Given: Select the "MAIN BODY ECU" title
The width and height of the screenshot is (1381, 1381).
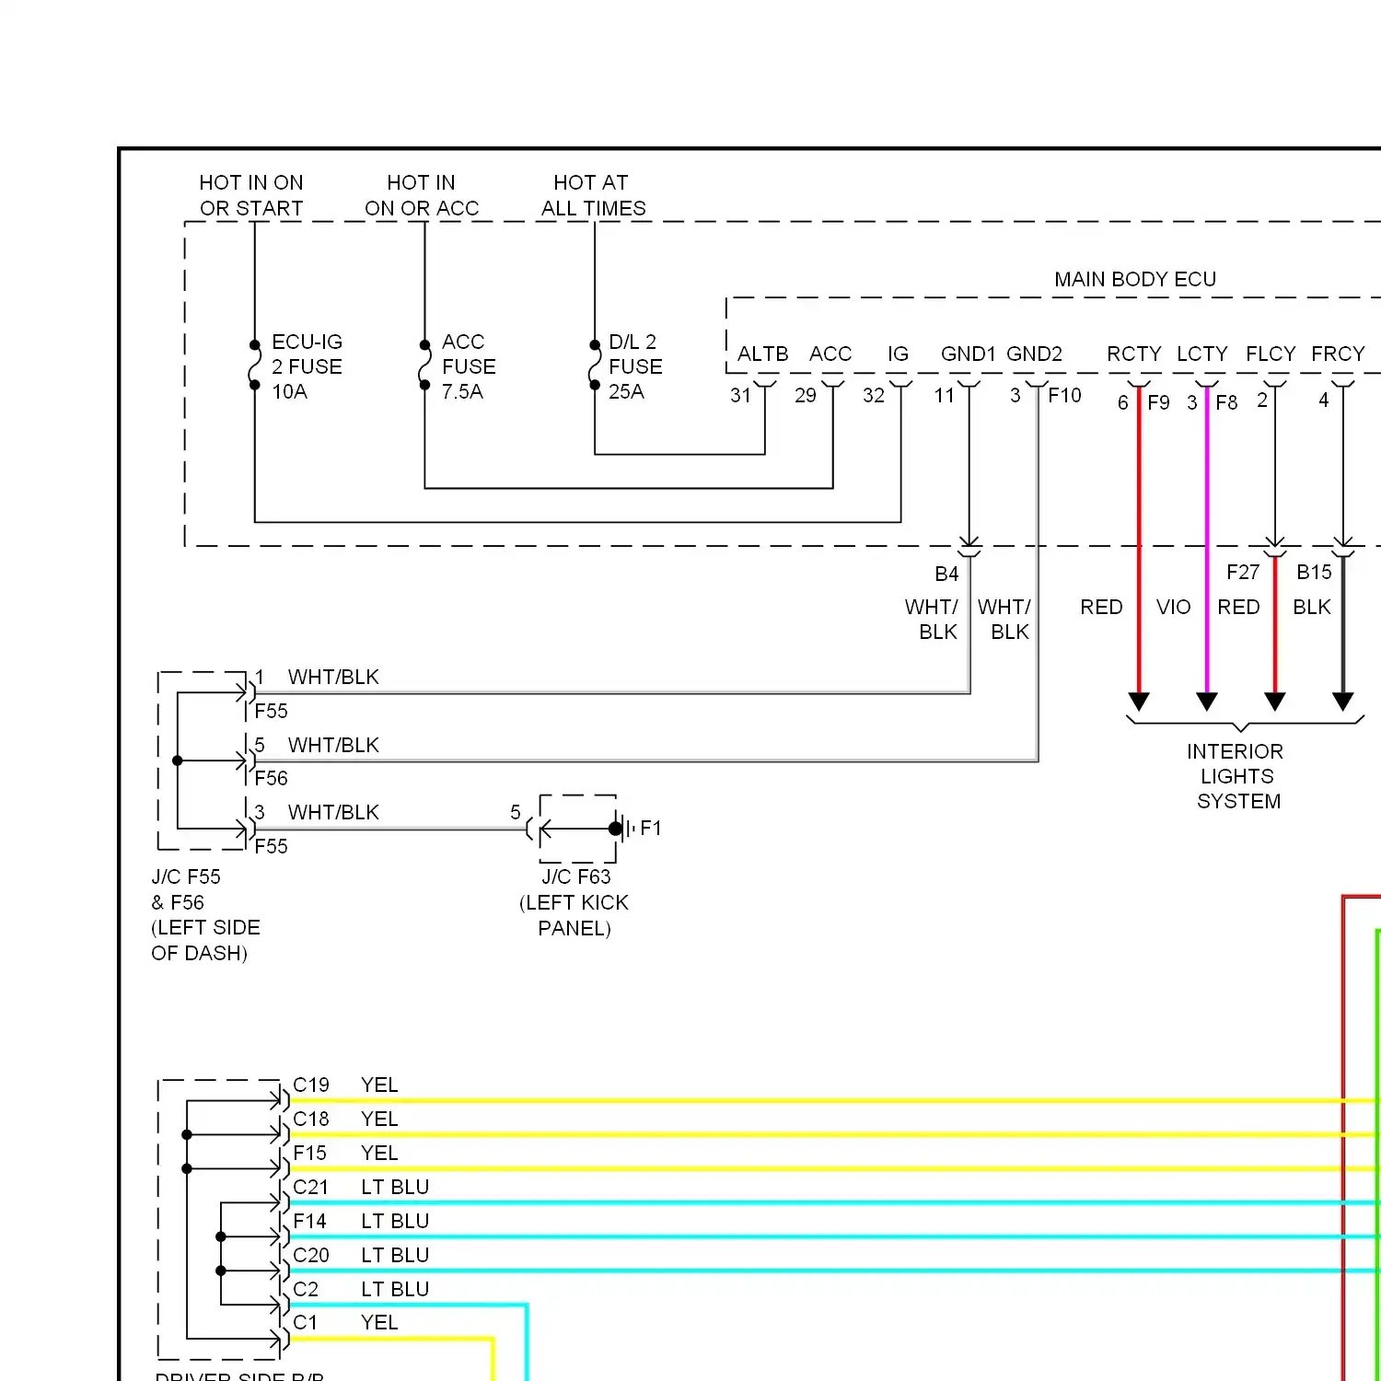Looking at the screenshot, I should pos(1135,279).
